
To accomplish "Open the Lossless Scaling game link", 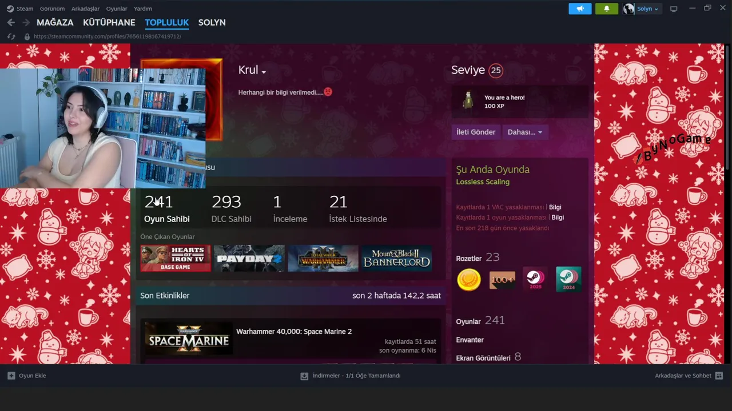I will point(483,182).
